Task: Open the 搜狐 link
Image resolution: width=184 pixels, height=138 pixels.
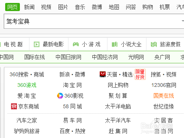Action: 156,74
